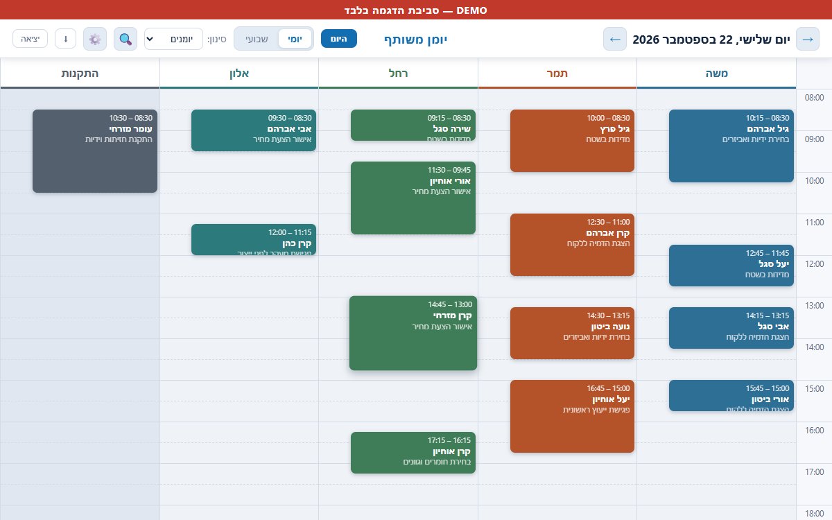
Task: Open אבי אברהם appointment in אלון column
Action: [254, 130]
